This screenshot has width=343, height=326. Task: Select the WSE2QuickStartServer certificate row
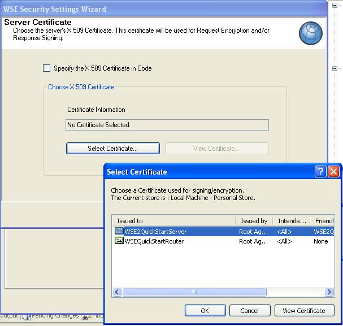tap(224, 231)
